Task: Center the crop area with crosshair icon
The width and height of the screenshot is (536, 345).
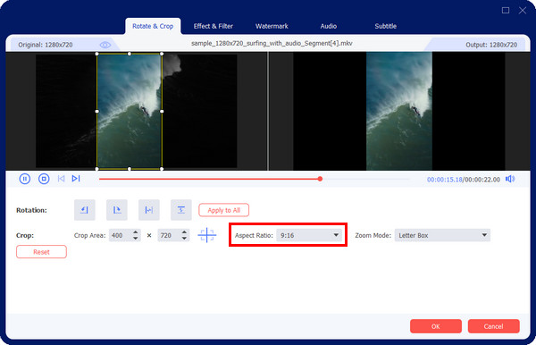Action: 207,235
